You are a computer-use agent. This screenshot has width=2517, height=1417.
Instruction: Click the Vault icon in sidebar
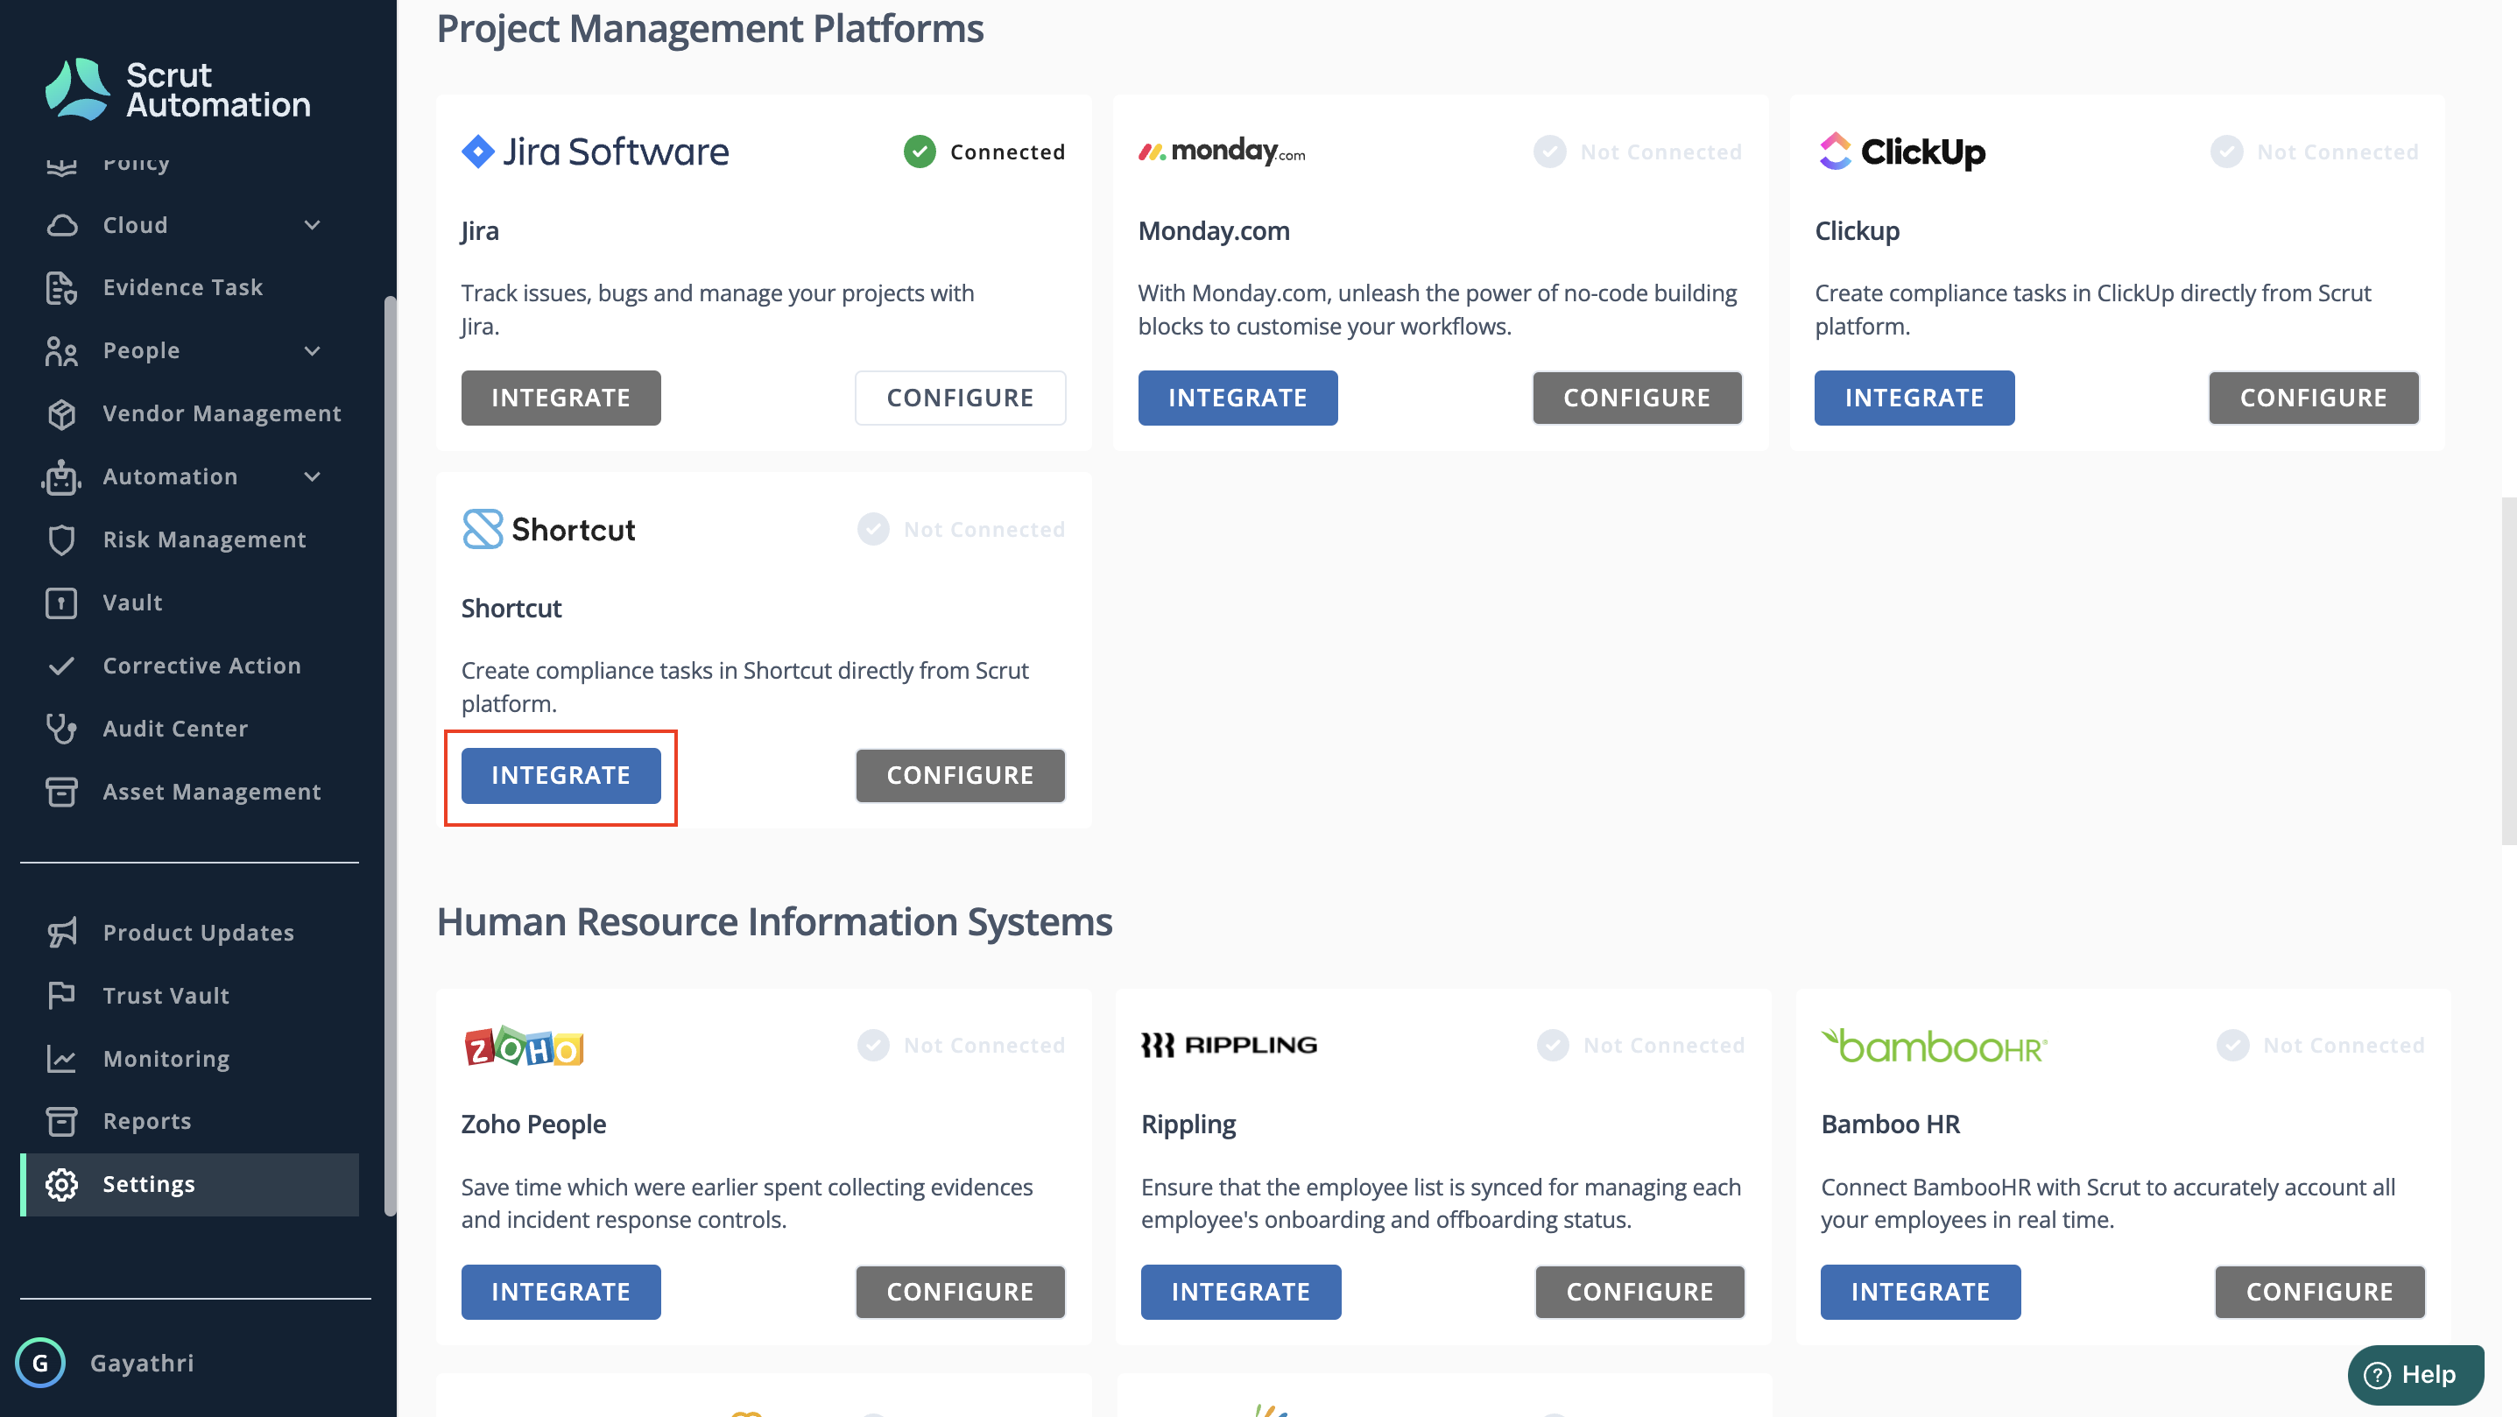click(x=61, y=603)
